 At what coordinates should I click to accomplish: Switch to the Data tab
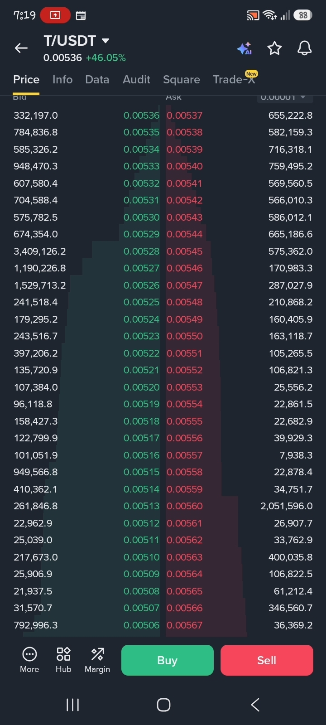point(97,80)
